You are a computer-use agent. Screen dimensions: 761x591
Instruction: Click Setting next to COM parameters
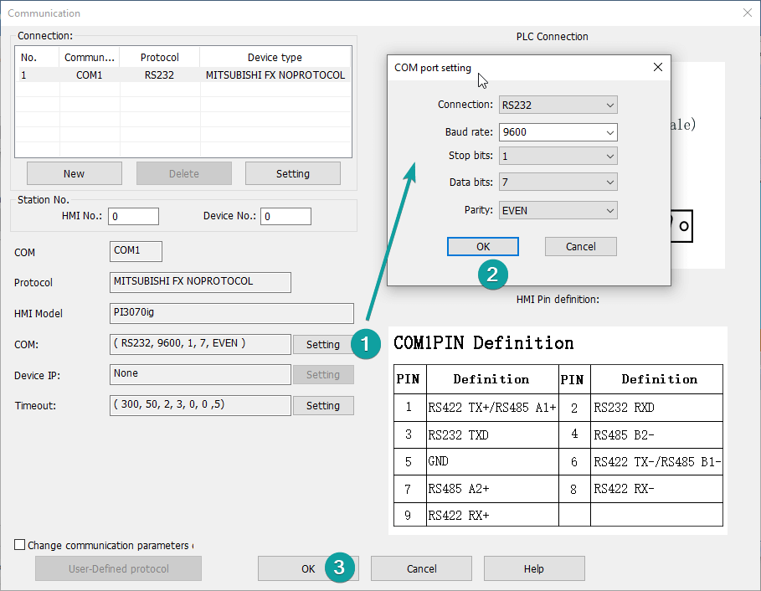point(322,344)
